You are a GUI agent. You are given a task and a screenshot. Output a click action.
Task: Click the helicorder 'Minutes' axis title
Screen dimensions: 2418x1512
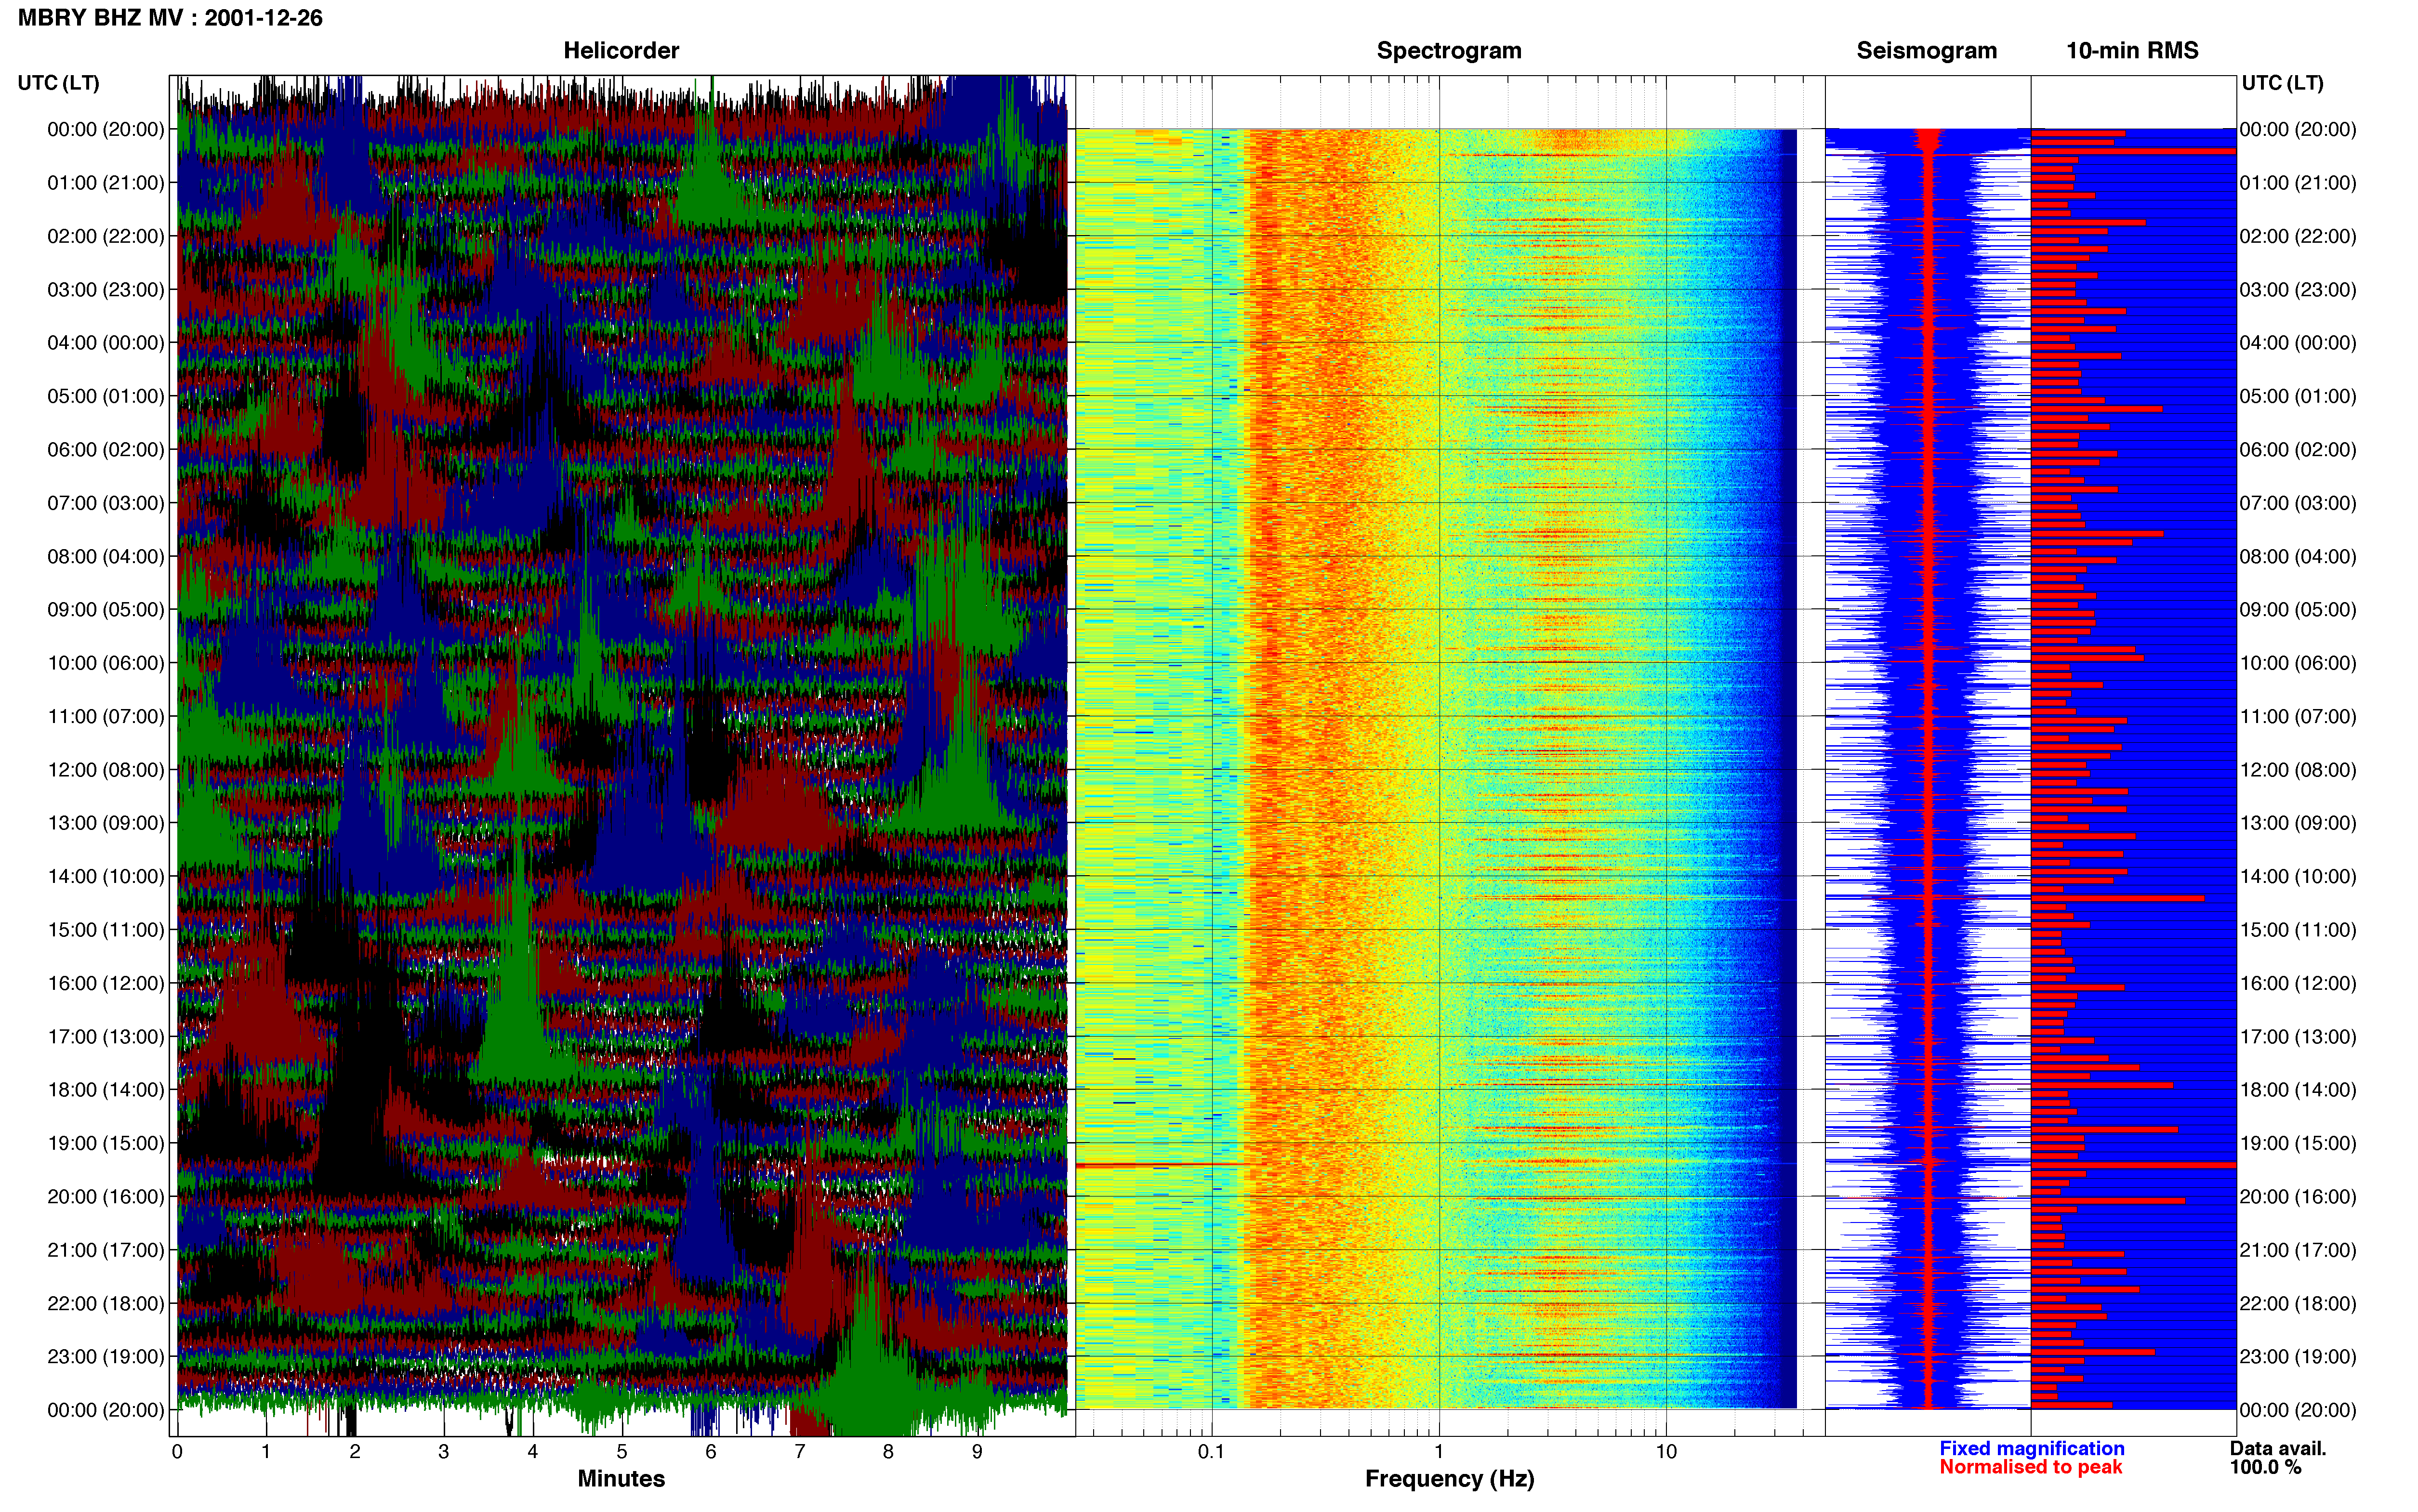coord(621,1479)
